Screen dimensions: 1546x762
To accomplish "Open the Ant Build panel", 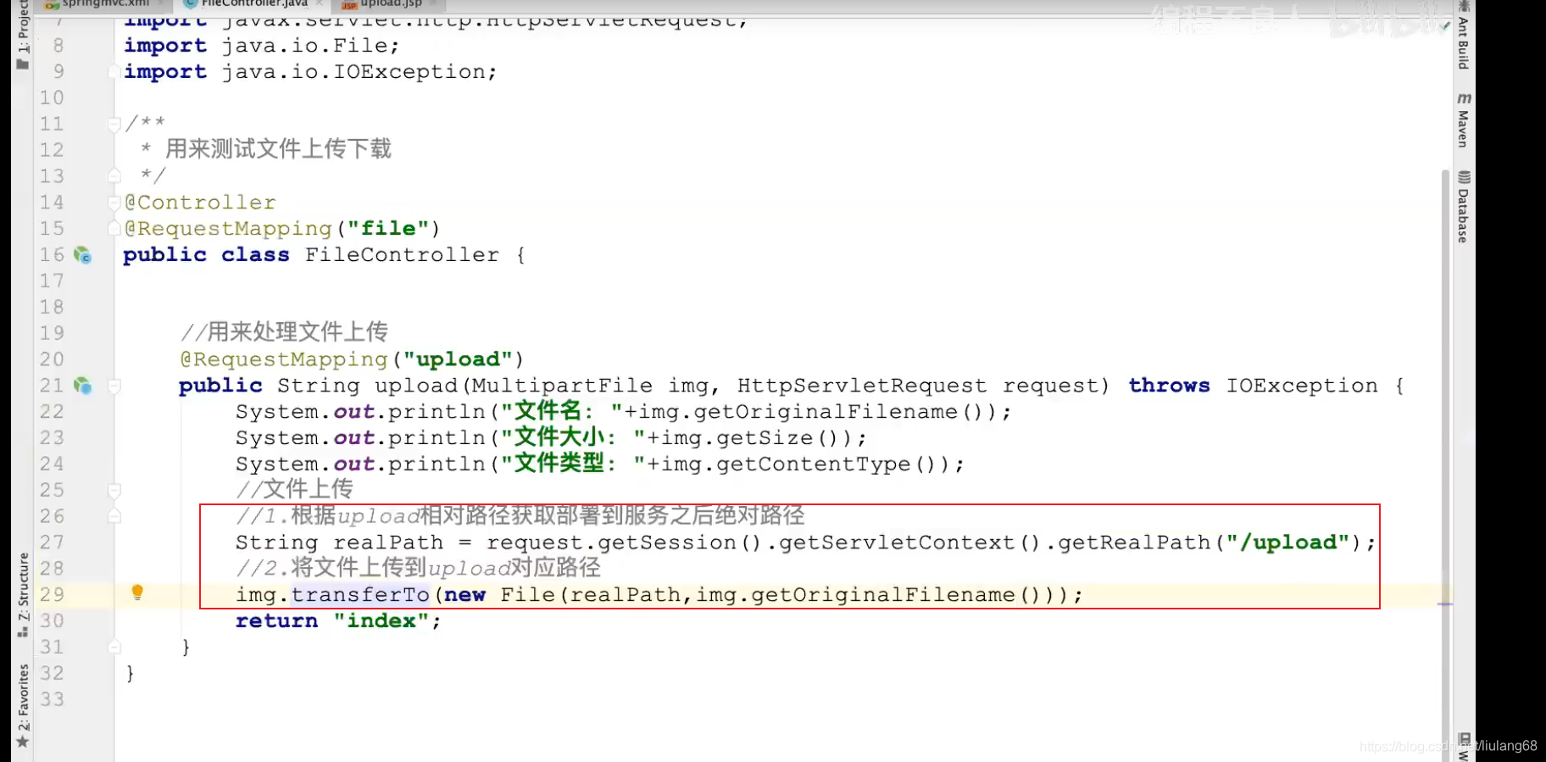I will click(1464, 36).
